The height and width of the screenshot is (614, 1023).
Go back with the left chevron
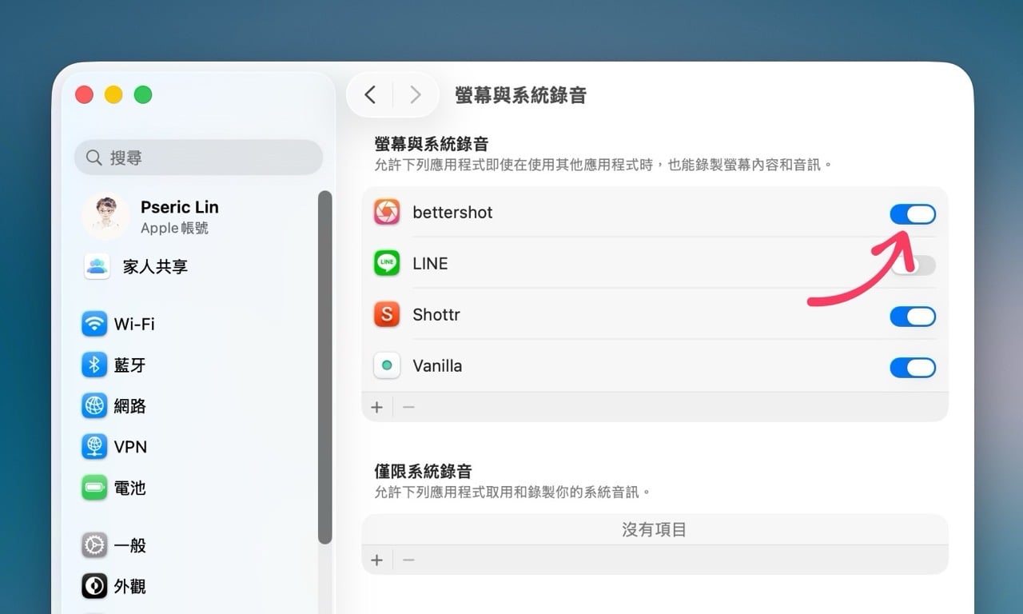pos(370,95)
